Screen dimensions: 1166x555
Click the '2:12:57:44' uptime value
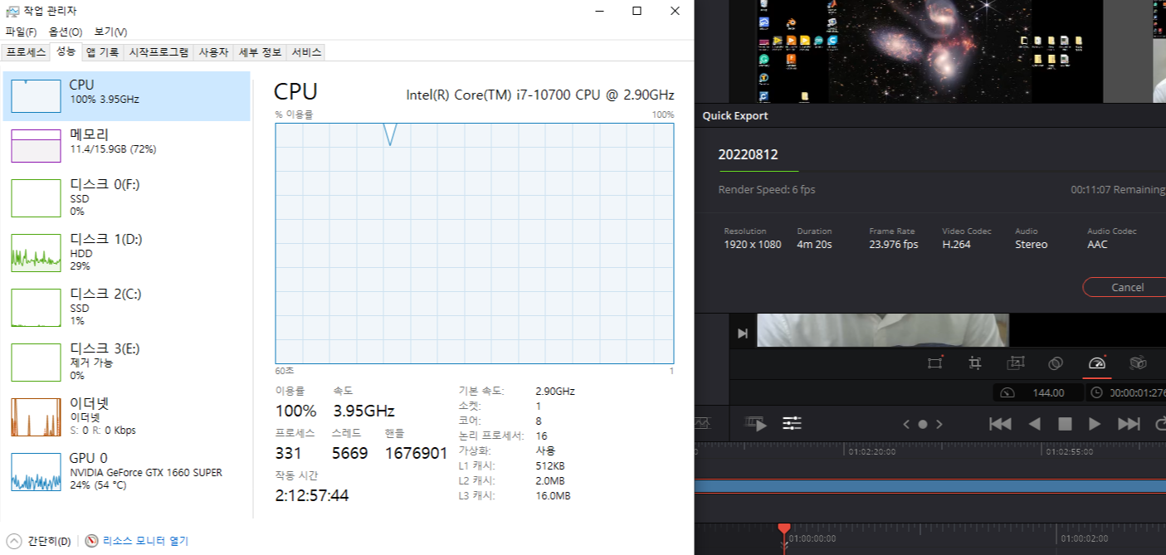click(312, 496)
